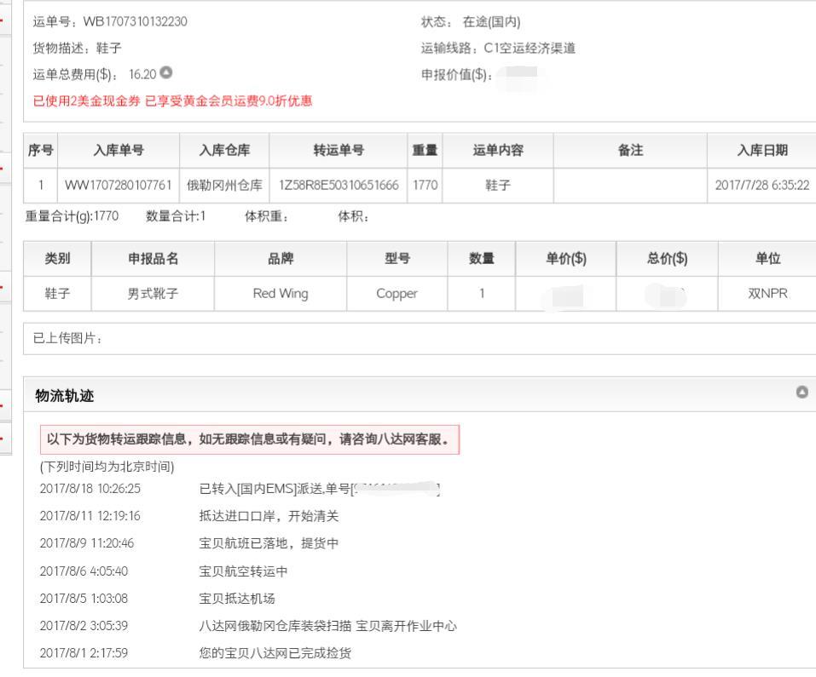Screen dimensions: 816x677
Task: Select tracking number 1Z58R8E50310651666
Action: [338, 185]
